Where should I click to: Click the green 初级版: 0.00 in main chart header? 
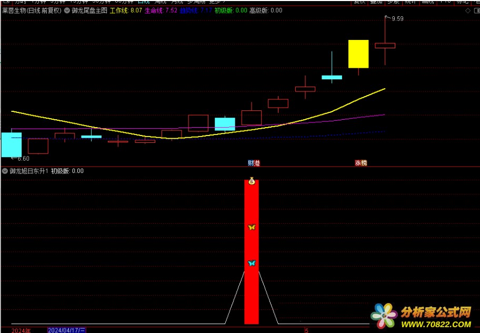point(231,11)
